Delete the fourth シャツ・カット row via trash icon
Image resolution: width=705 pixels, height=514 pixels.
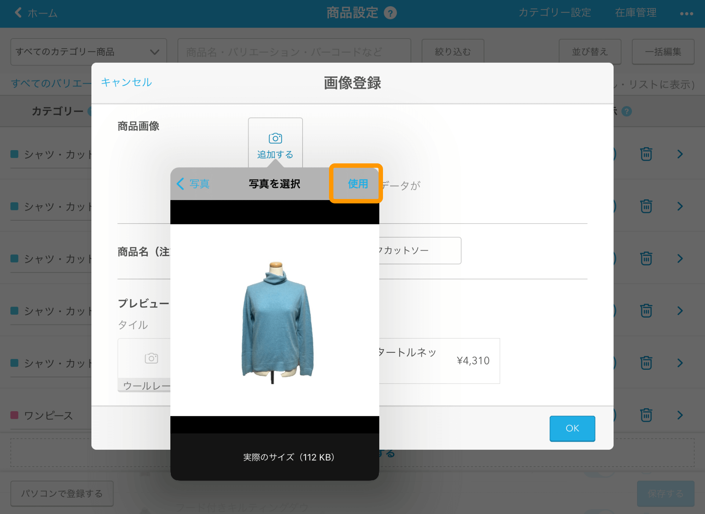pos(646,311)
